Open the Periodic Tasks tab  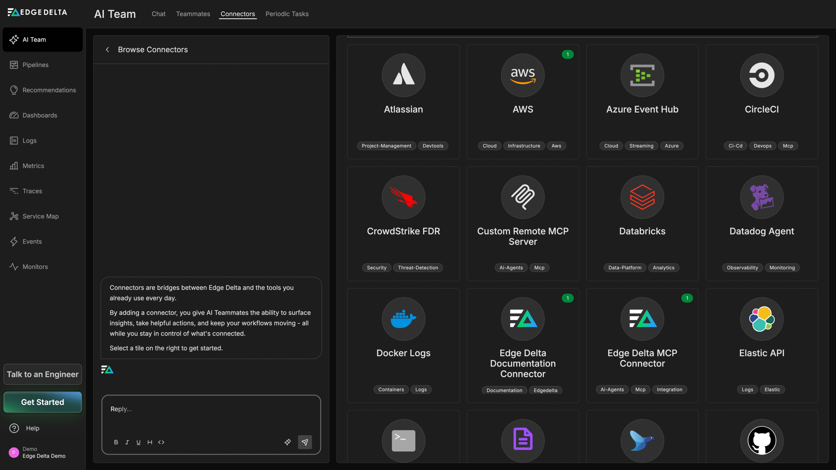[287, 14]
